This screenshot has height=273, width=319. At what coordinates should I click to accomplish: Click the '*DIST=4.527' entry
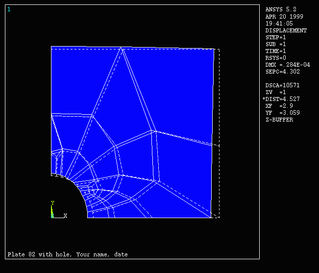pyautogui.click(x=281, y=99)
